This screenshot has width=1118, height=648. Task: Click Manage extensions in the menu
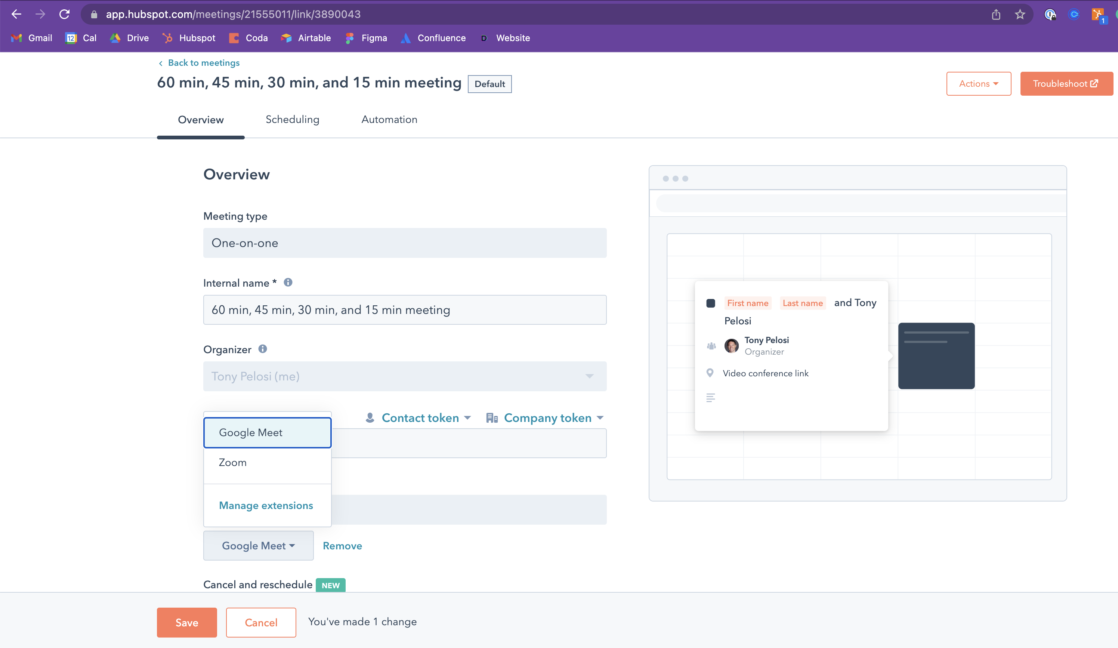(266, 505)
